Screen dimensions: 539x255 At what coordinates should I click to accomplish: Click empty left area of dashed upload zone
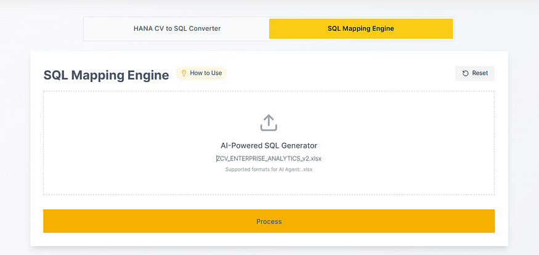pos(111,143)
